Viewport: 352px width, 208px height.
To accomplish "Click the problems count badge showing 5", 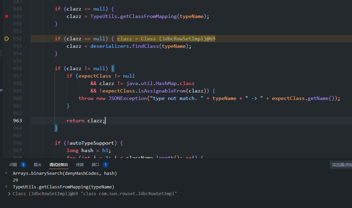I will tap(23, 165).
